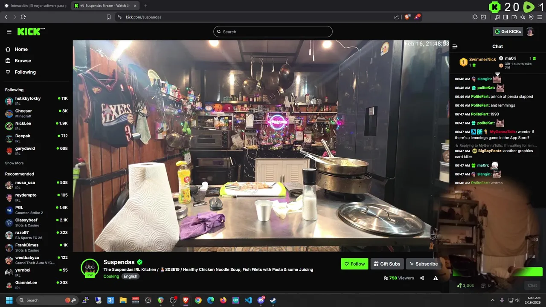The image size is (546, 307).
Task: Open Deepak channel in Following
Action: [36, 138]
